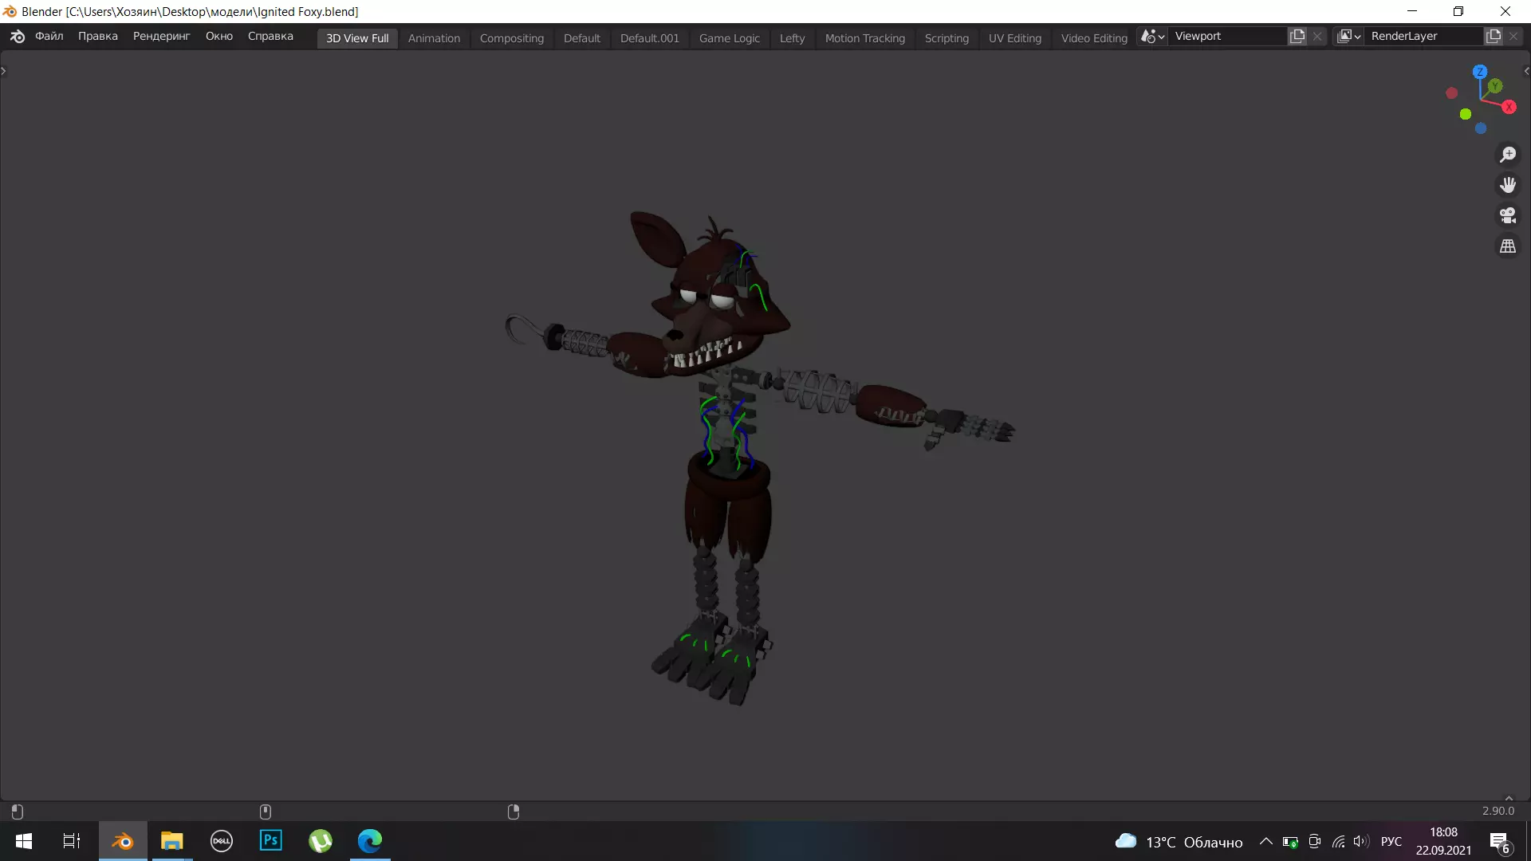The height and width of the screenshot is (861, 1531).
Task: Show hidden system tray icons
Action: (1265, 842)
